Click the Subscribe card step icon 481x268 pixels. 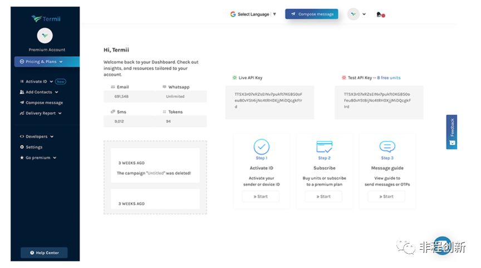tap(324, 146)
